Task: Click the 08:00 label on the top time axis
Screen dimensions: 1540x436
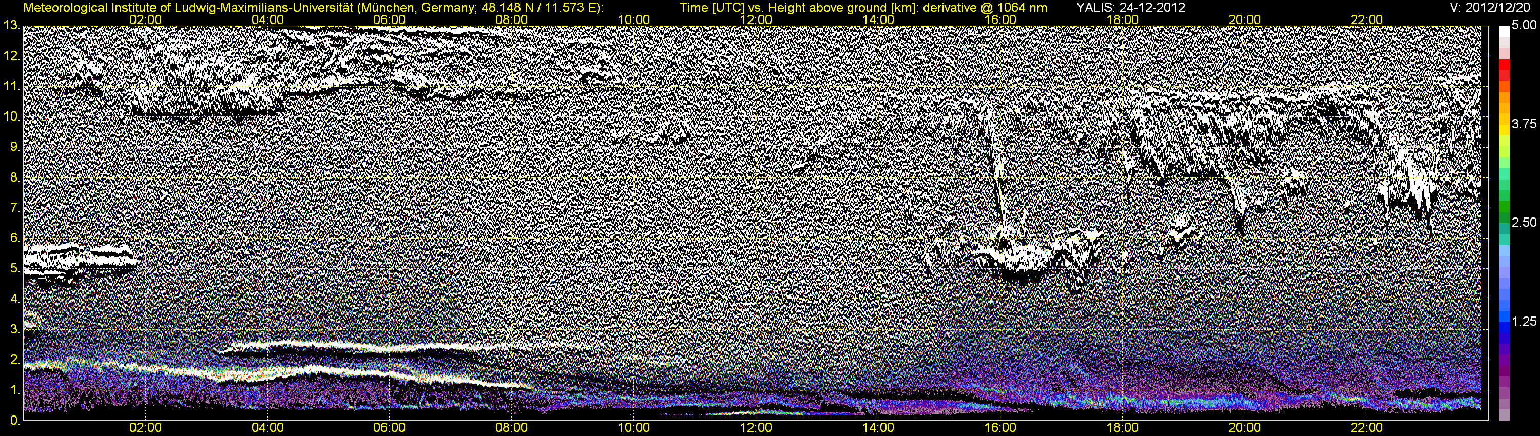Action: [x=512, y=19]
